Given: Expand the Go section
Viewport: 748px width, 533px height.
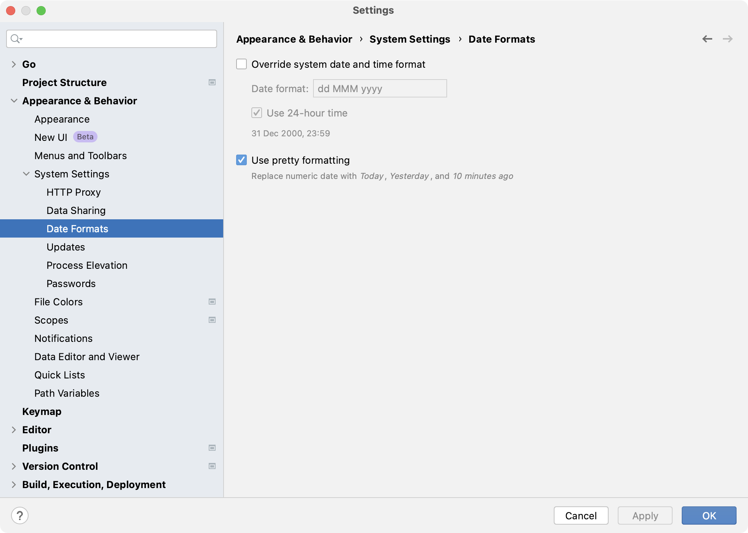Looking at the screenshot, I should pyautogui.click(x=14, y=64).
